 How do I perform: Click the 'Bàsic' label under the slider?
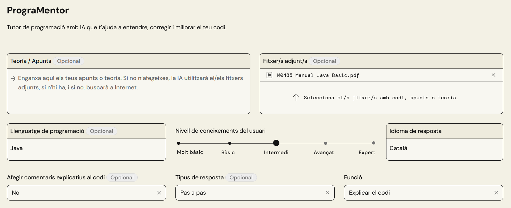pyautogui.click(x=228, y=152)
